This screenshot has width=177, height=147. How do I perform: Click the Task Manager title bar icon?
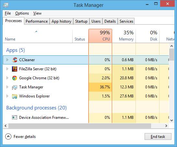(x=6, y=5)
